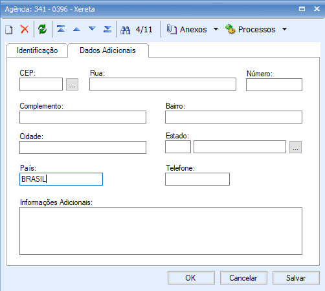This screenshot has height=291, width=325.
Task: Click the OK button
Action: [191, 278]
